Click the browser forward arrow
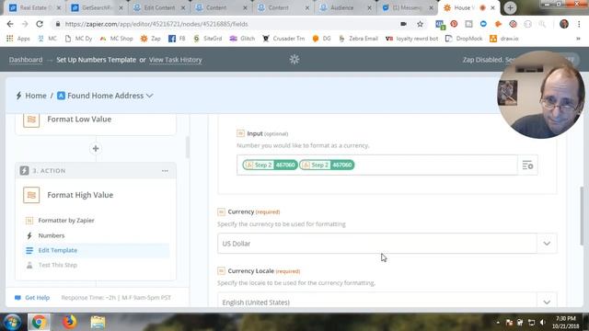Viewport: 589px width, 331px height. (x=25, y=24)
